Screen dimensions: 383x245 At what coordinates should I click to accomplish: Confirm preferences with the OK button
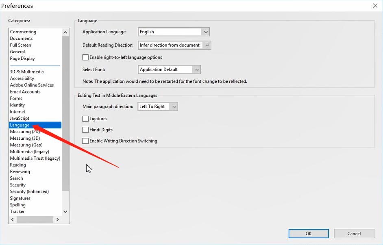click(x=308, y=233)
